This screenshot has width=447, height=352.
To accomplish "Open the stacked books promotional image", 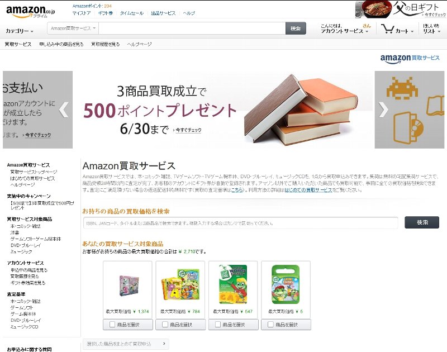I will [301, 110].
